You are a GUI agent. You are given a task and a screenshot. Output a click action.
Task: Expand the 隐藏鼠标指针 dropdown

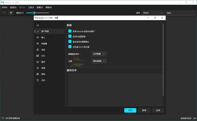[x=99, y=54]
